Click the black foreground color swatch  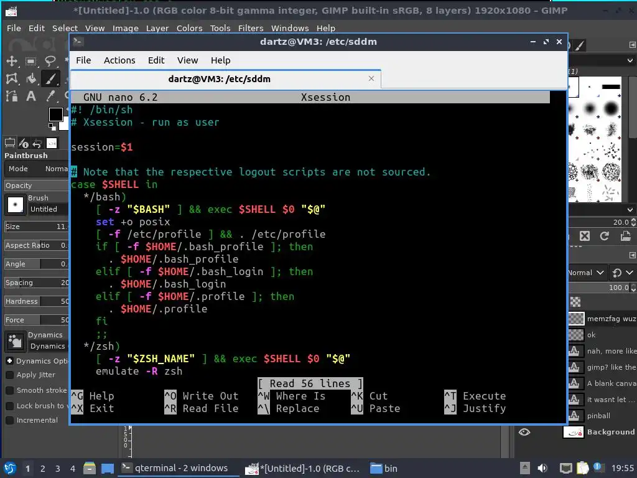click(55, 115)
